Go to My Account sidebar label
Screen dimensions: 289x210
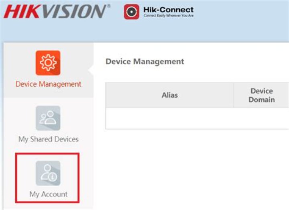coord(48,194)
